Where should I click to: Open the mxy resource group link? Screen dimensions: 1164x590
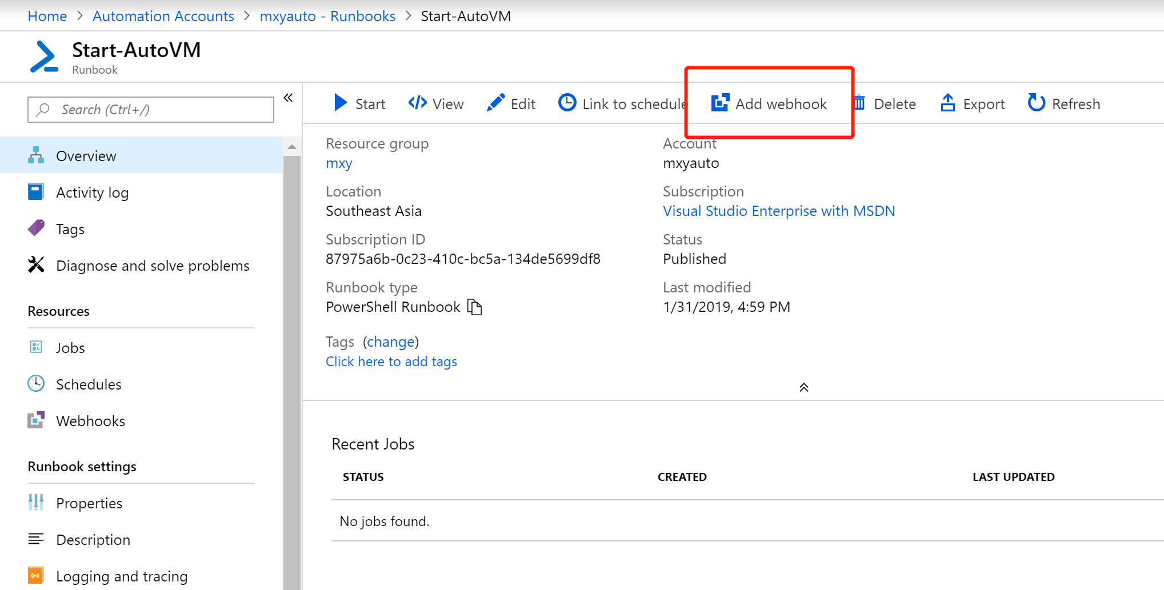(339, 163)
